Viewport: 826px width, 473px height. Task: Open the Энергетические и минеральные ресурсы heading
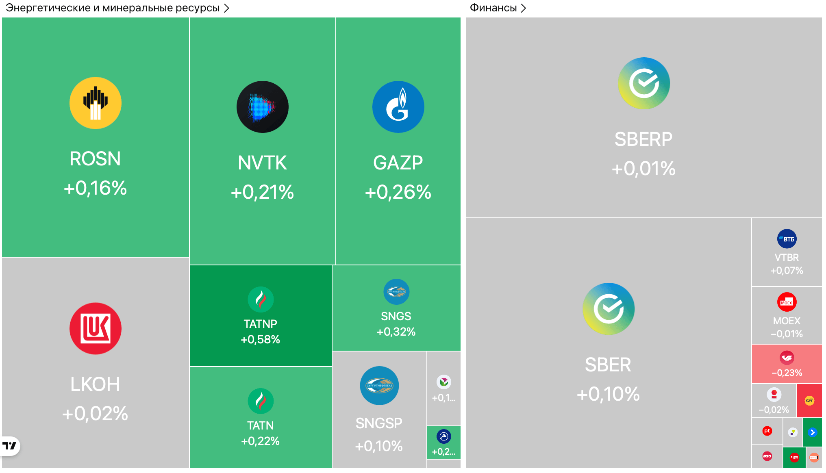[113, 8]
